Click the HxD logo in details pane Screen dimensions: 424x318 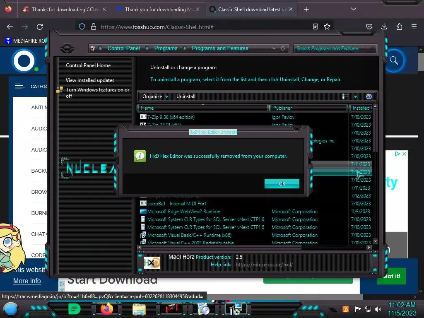tap(152, 263)
